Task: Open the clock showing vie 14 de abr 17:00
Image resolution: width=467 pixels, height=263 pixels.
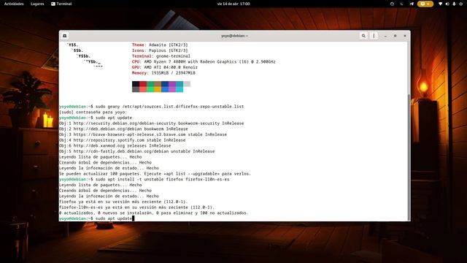Action: 233,4
